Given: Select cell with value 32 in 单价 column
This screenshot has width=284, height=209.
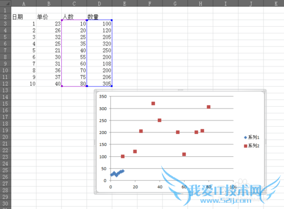Looking at the screenshot, I should point(49,37).
